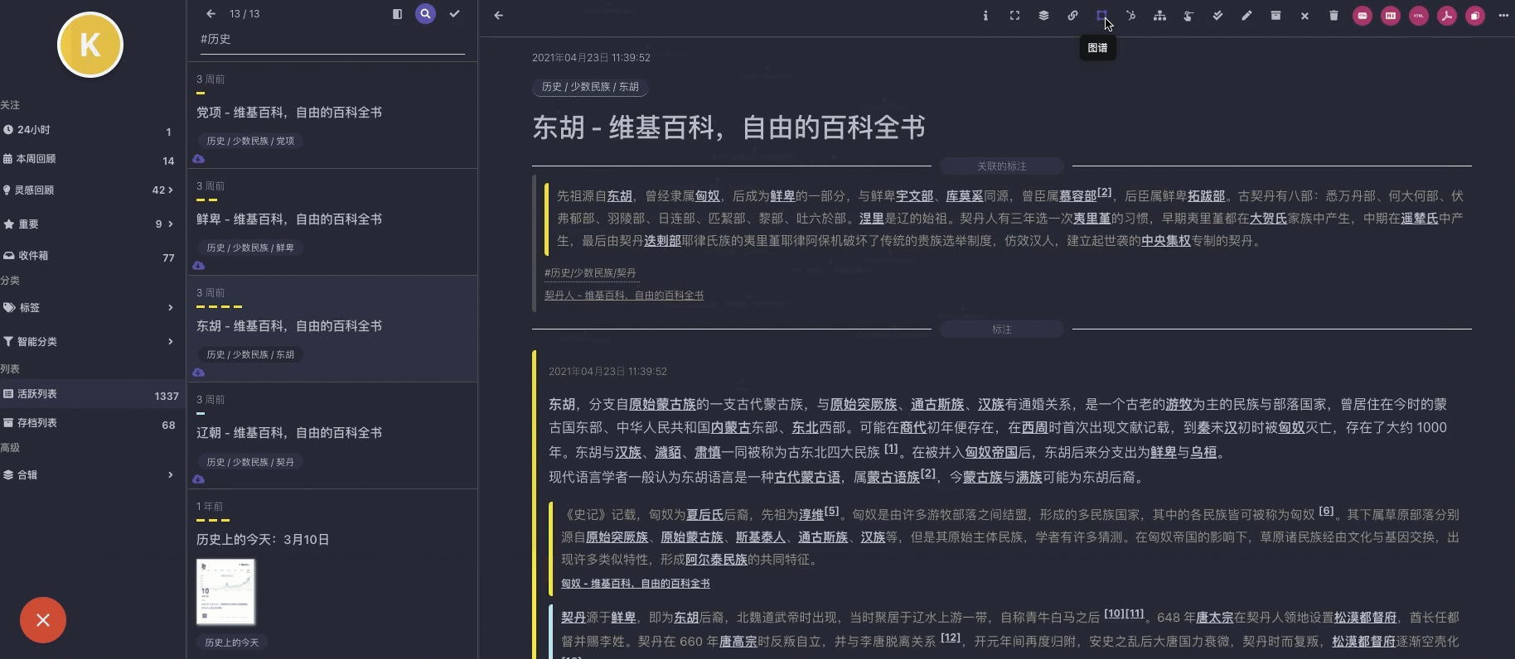Click thumbnail in 历史上的今天 note
The image size is (1515, 659).
[x=225, y=591]
